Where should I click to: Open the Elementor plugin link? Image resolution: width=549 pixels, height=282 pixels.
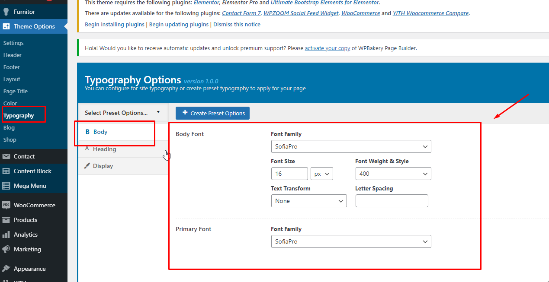coord(206,3)
